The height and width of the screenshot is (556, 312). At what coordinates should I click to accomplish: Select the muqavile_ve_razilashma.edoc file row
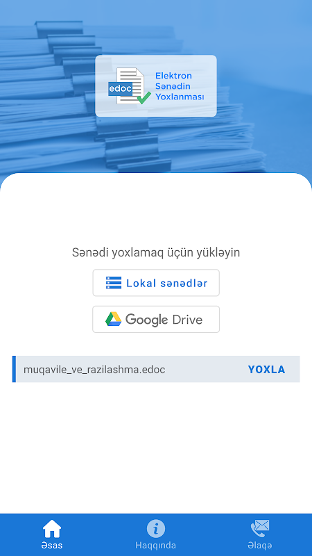click(156, 369)
